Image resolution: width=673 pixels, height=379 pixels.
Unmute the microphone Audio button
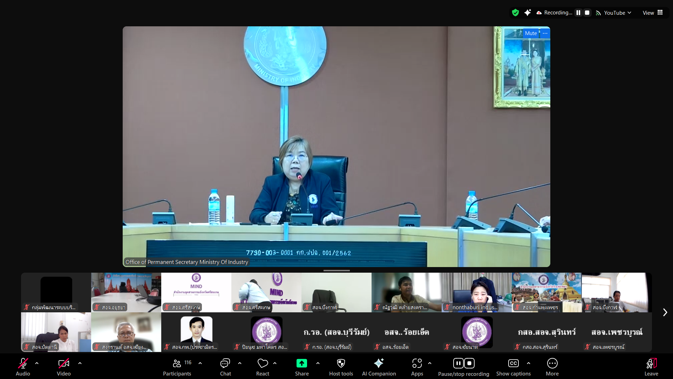(23, 367)
